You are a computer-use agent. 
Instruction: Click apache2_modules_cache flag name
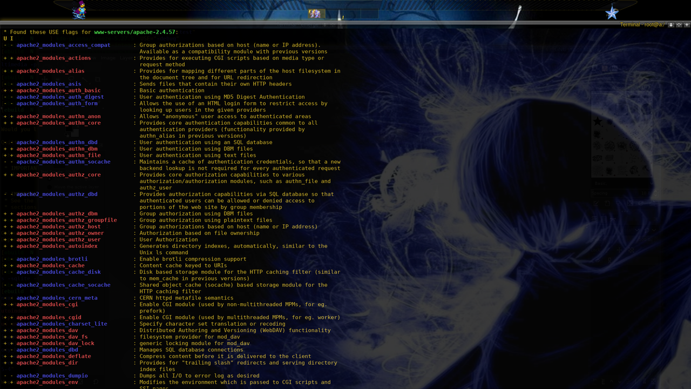50,266
